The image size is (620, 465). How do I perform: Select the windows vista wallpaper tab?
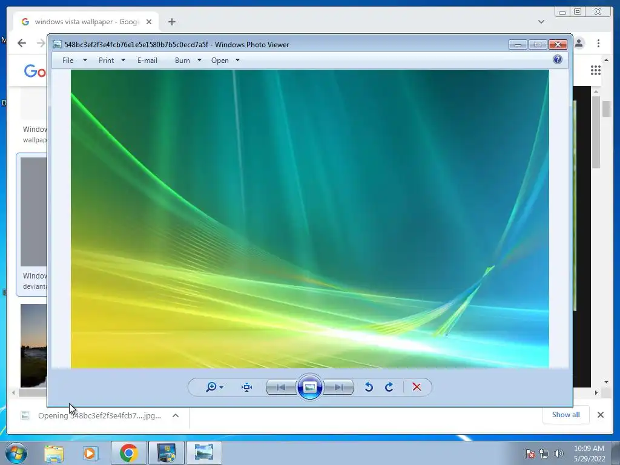[x=86, y=22]
